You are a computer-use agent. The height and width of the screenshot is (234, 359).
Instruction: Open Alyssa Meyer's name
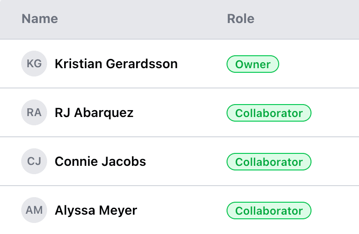tap(96, 210)
